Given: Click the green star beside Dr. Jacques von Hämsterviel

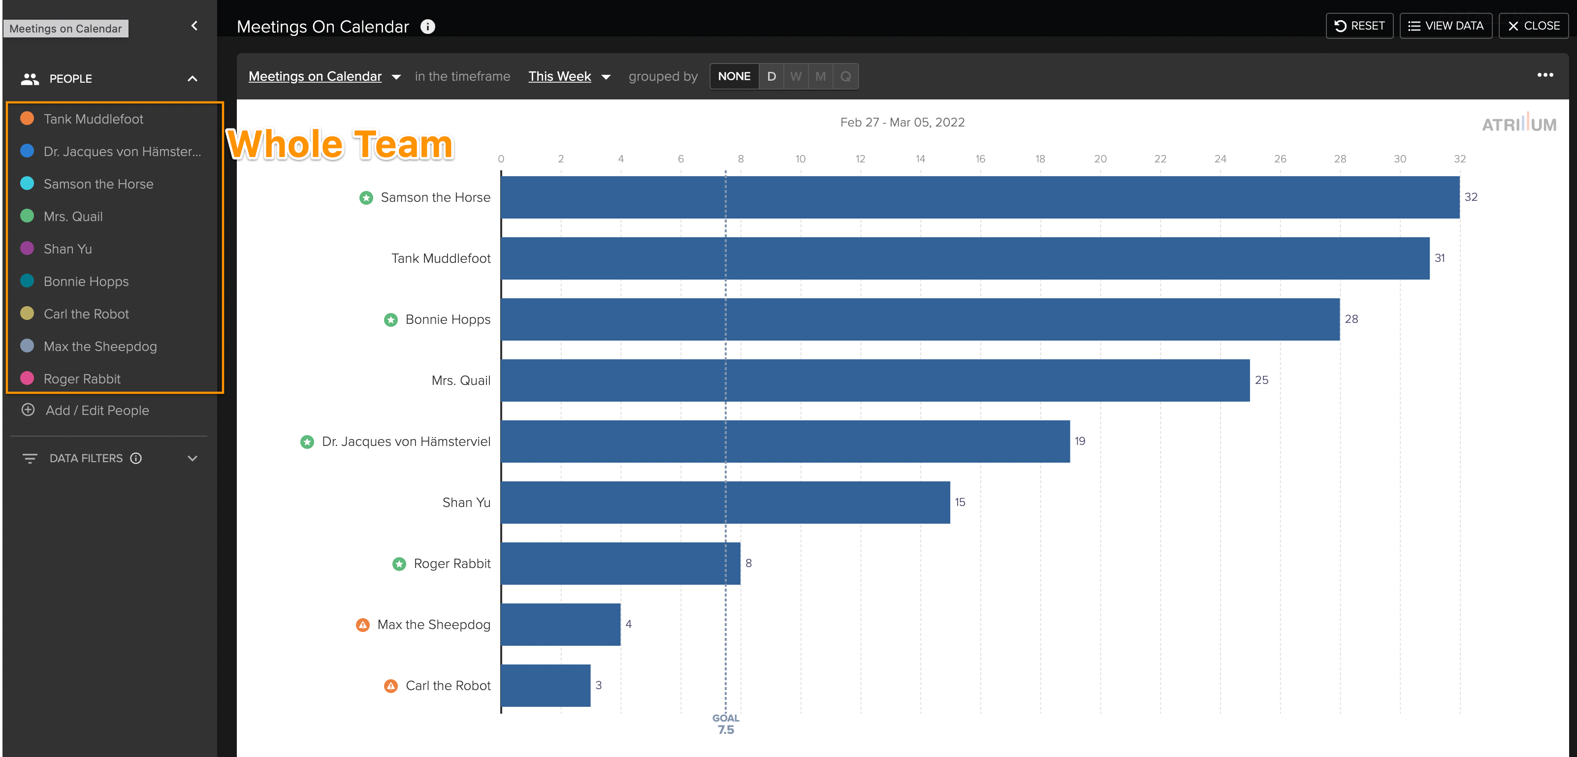Looking at the screenshot, I should pyautogui.click(x=307, y=442).
